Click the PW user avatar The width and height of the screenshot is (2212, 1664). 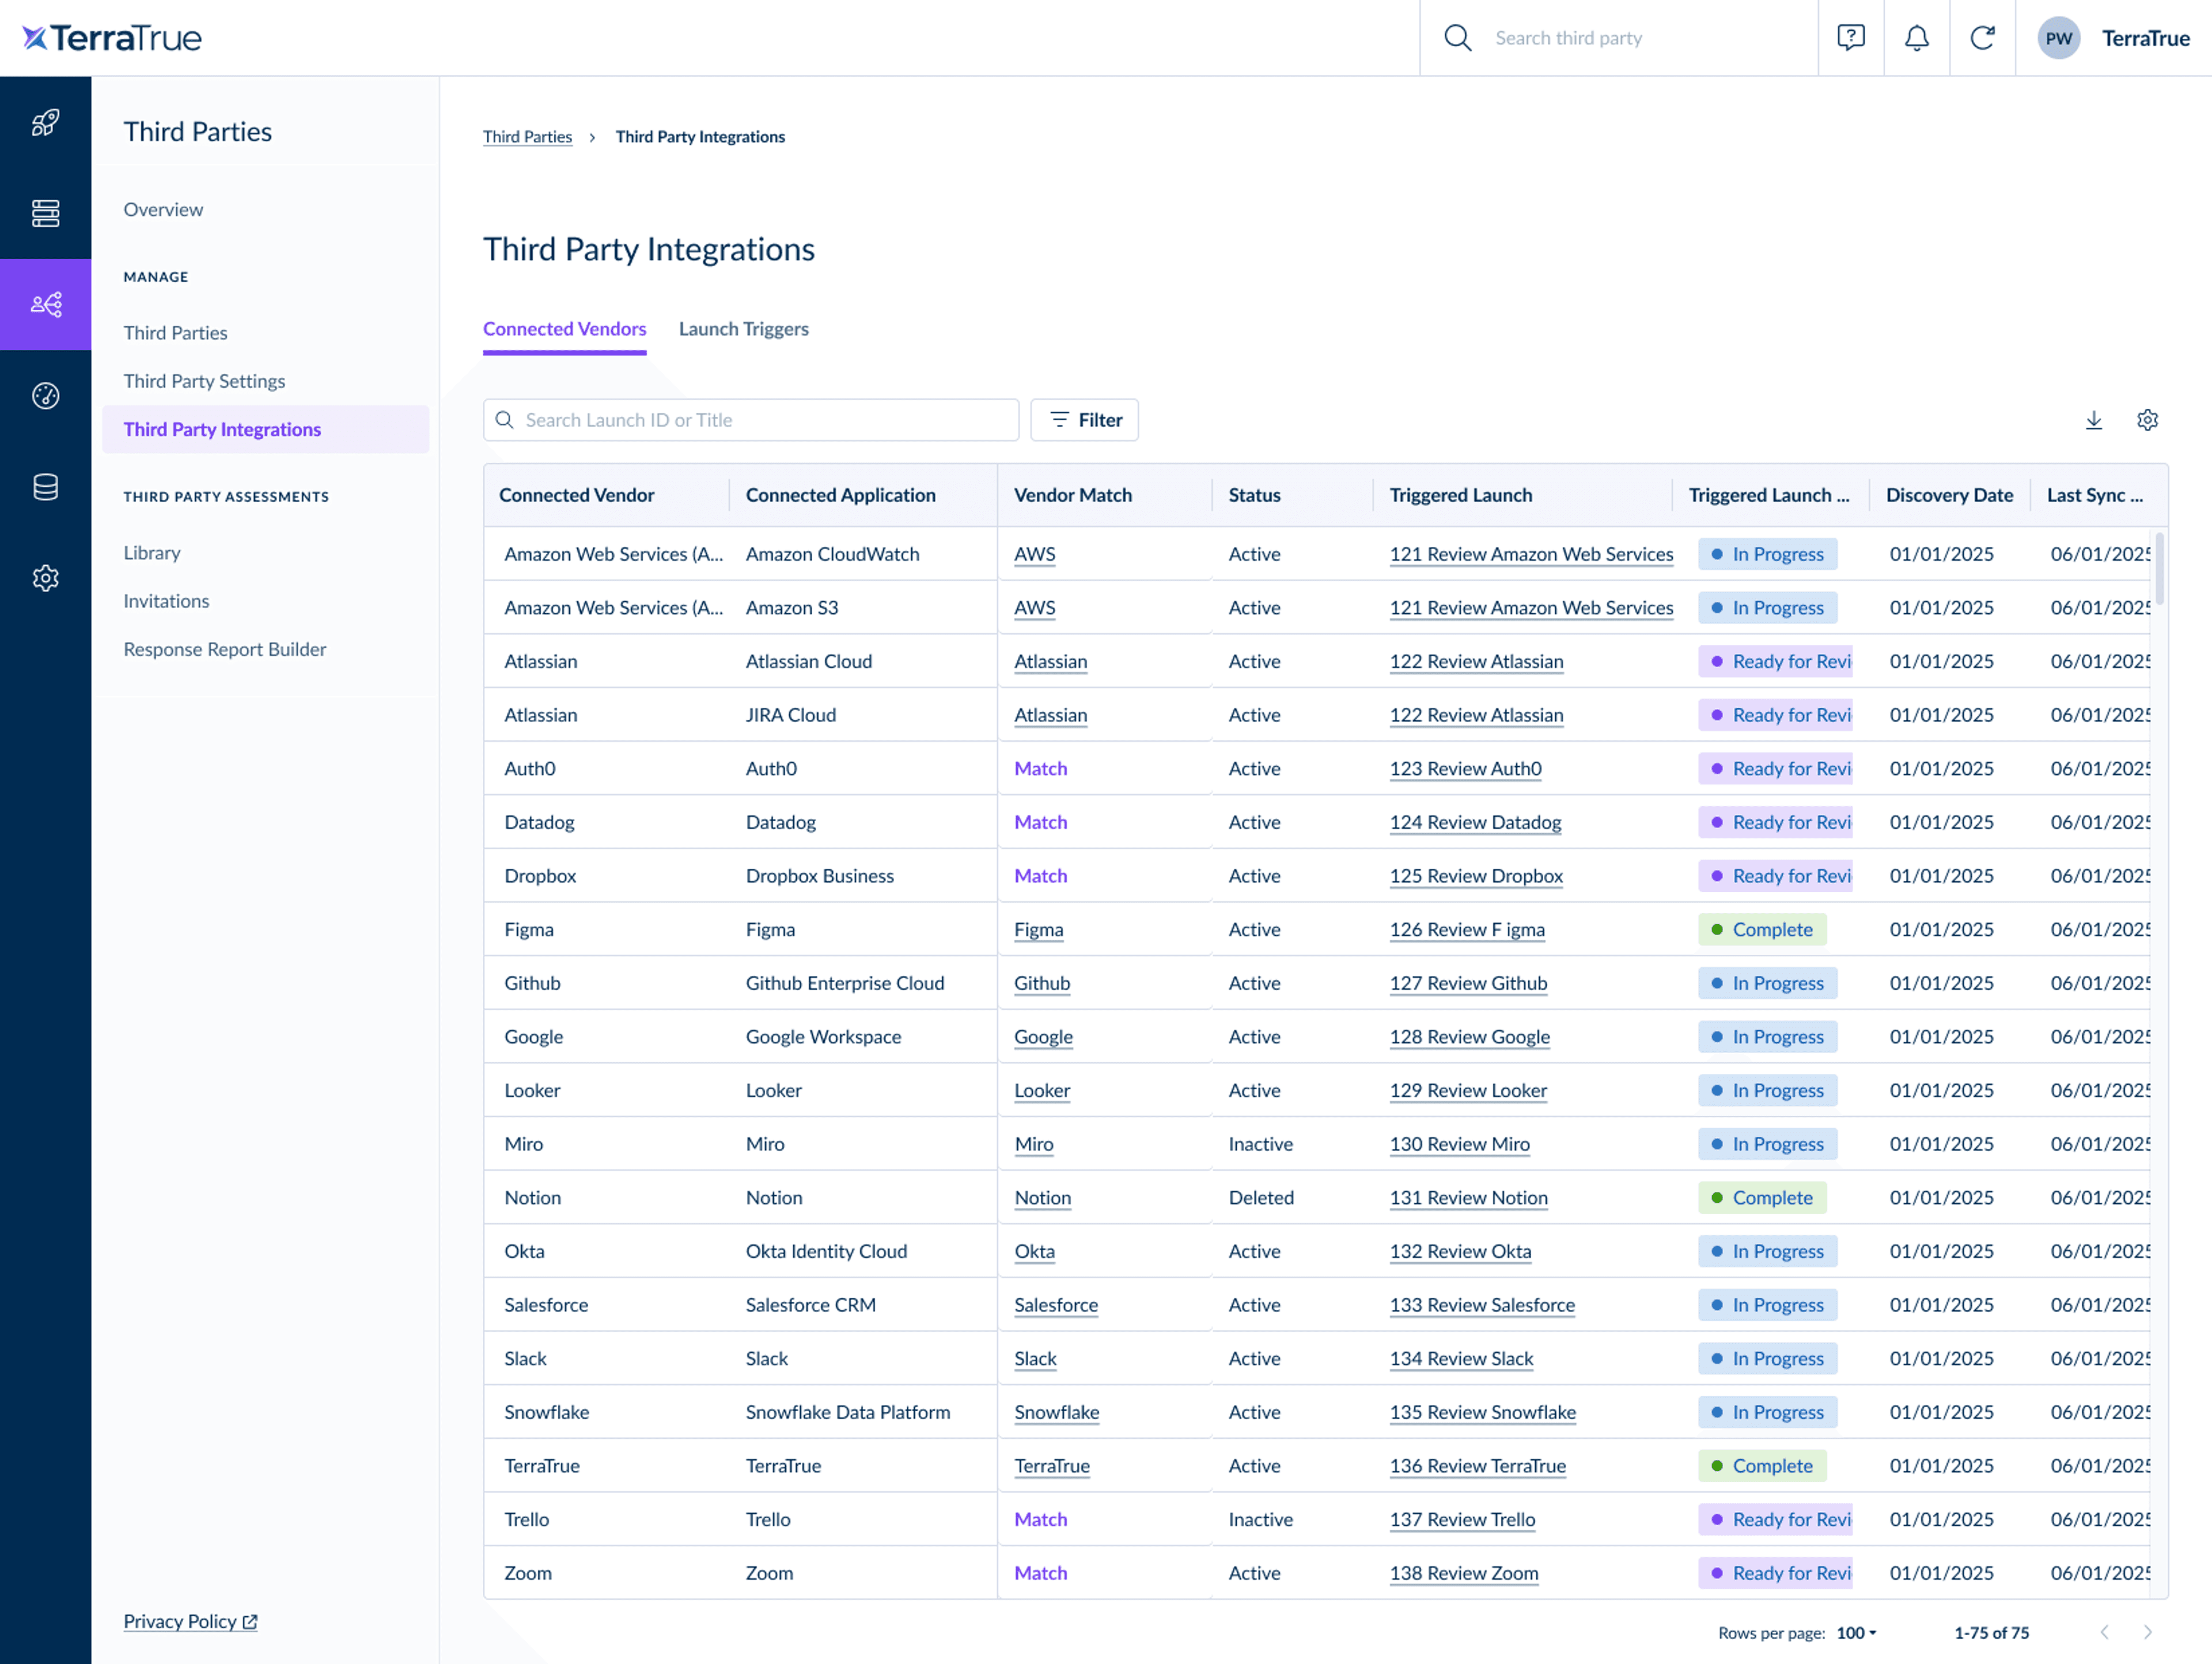[x=2058, y=38]
